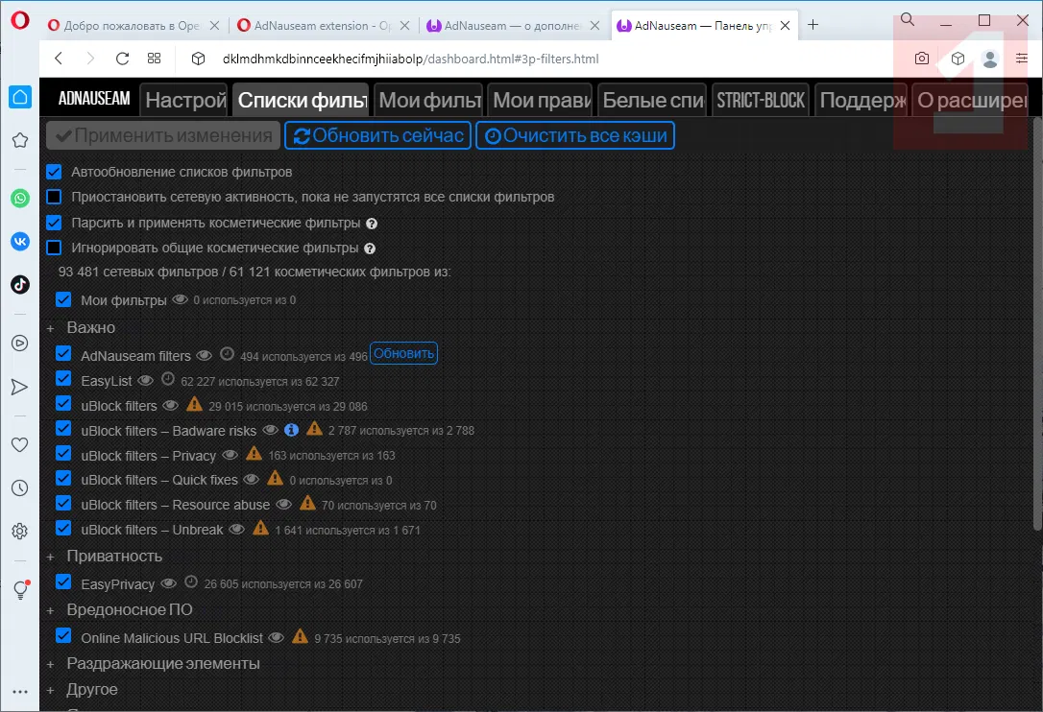Open the easy setup menu icon
The width and height of the screenshot is (1043, 712).
pos(1022,59)
